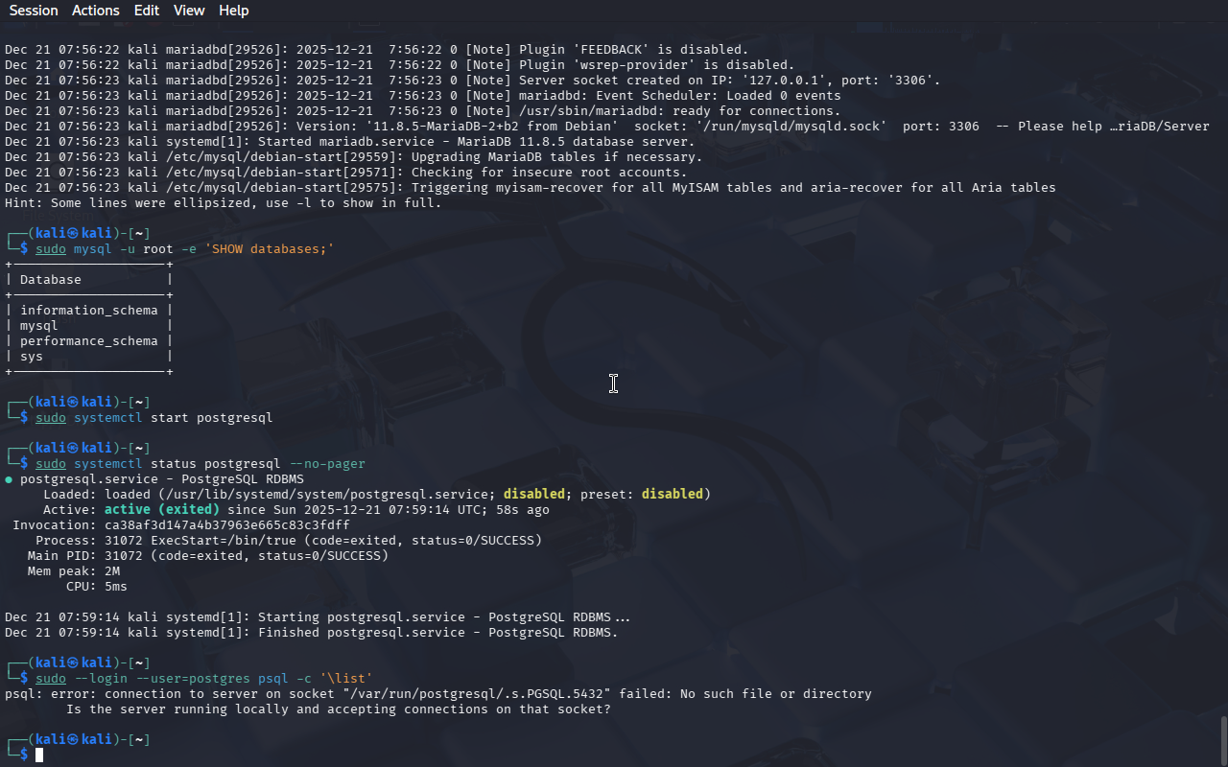
Task: Click the 'Hint: Some lines were ellipsized' line
Action: [x=224, y=203]
